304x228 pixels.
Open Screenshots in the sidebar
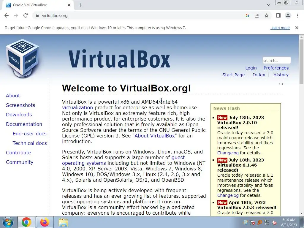coord(20,105)
